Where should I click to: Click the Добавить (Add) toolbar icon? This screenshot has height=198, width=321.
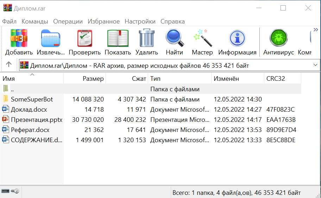coord(19,38)
